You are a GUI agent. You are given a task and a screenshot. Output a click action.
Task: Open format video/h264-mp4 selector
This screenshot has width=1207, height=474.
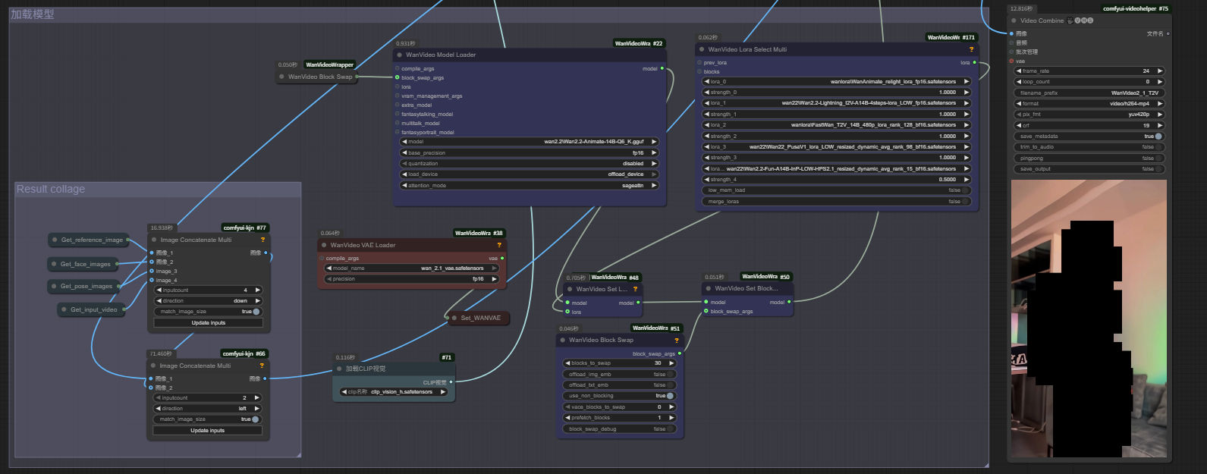1089,104
